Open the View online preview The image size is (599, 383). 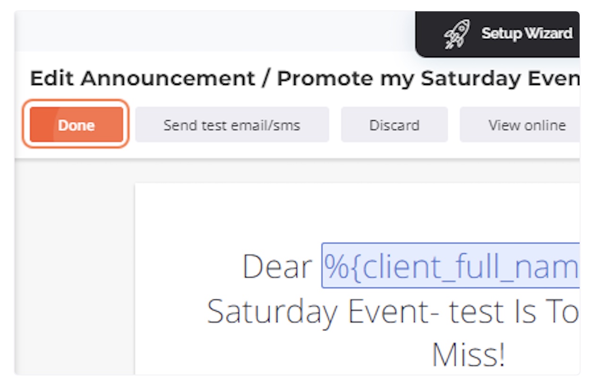point(520,125)
